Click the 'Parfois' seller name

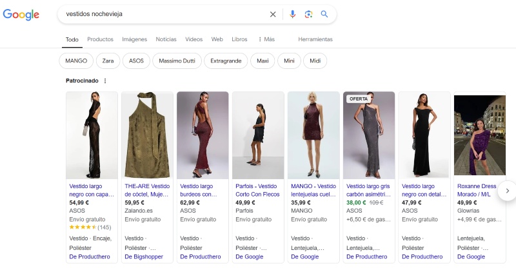pos(244,211)
